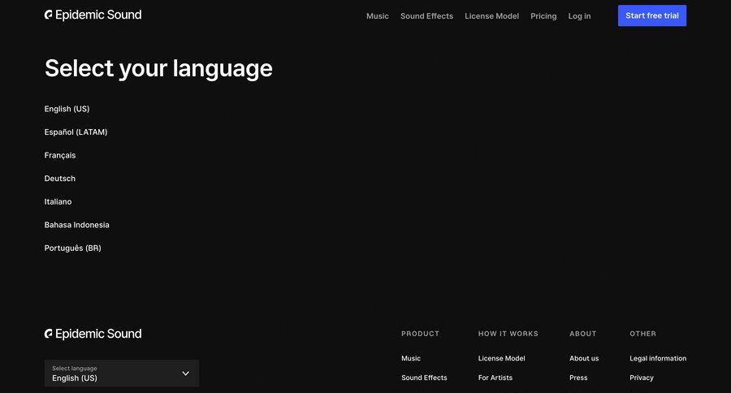Image resolution: width=731 pixels, height=393 pixels.
Task: Select Français language
Action: pos(59,155)
